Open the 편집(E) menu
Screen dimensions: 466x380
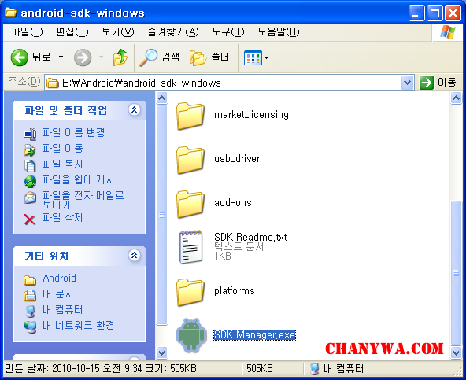[72, 31]
